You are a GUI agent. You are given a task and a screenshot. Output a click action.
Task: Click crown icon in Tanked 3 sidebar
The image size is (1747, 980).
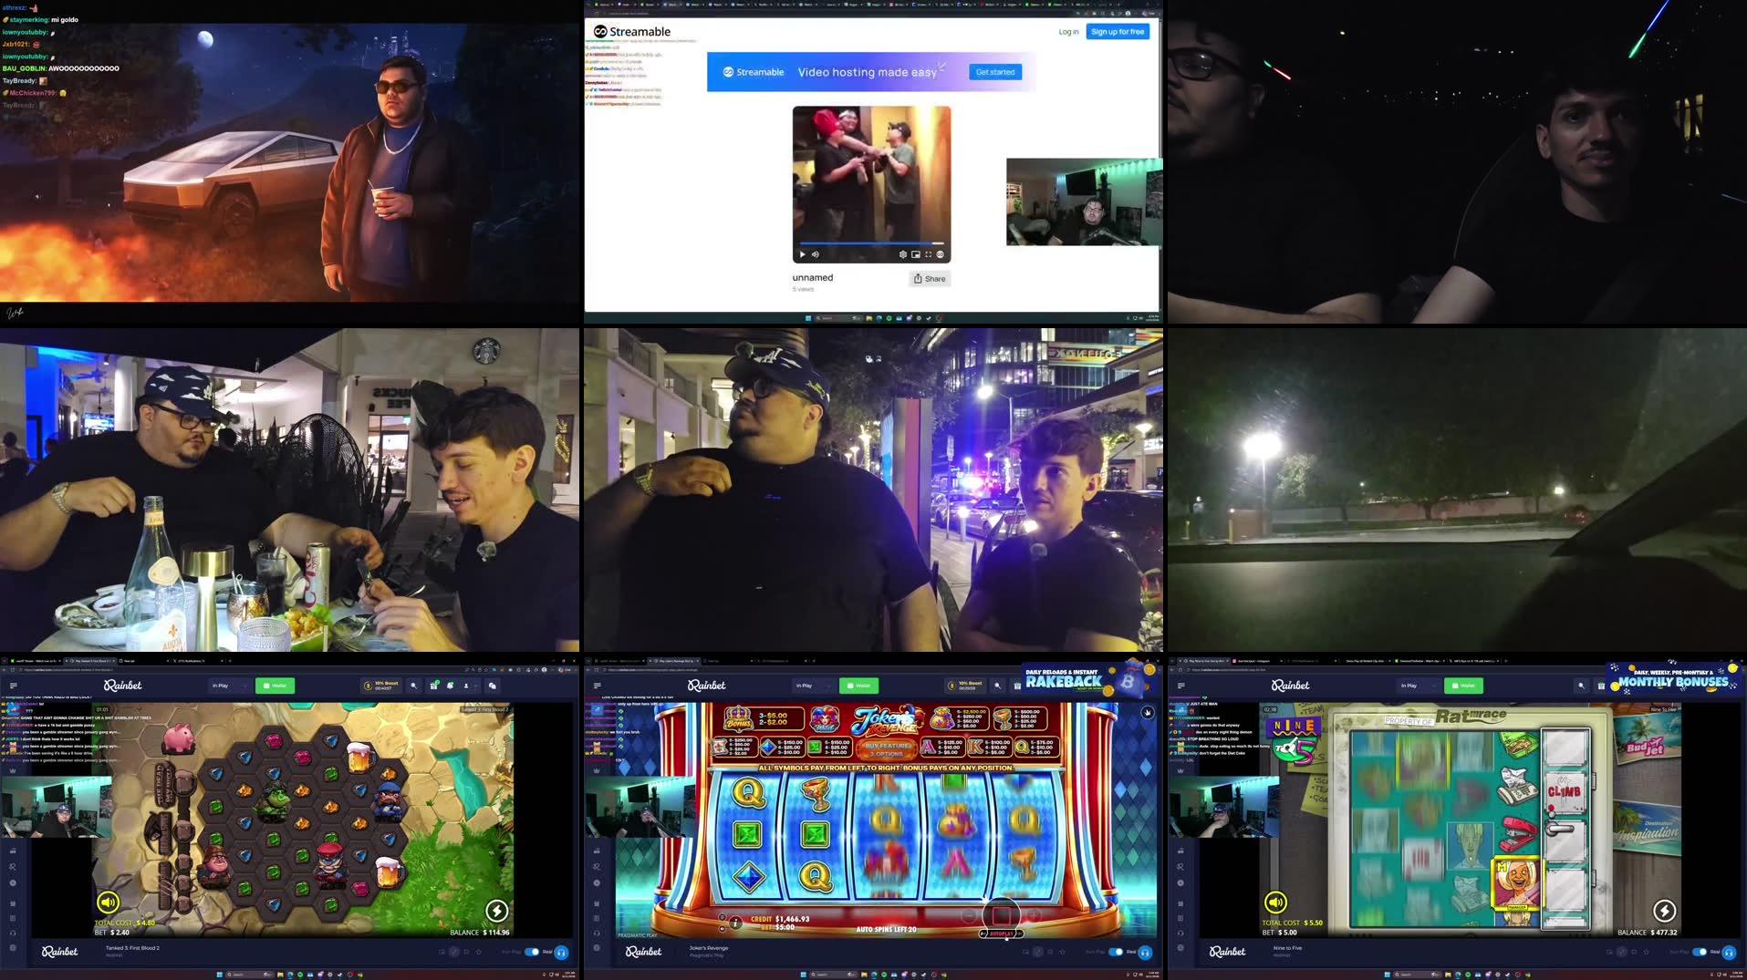(x=13, y=770)
